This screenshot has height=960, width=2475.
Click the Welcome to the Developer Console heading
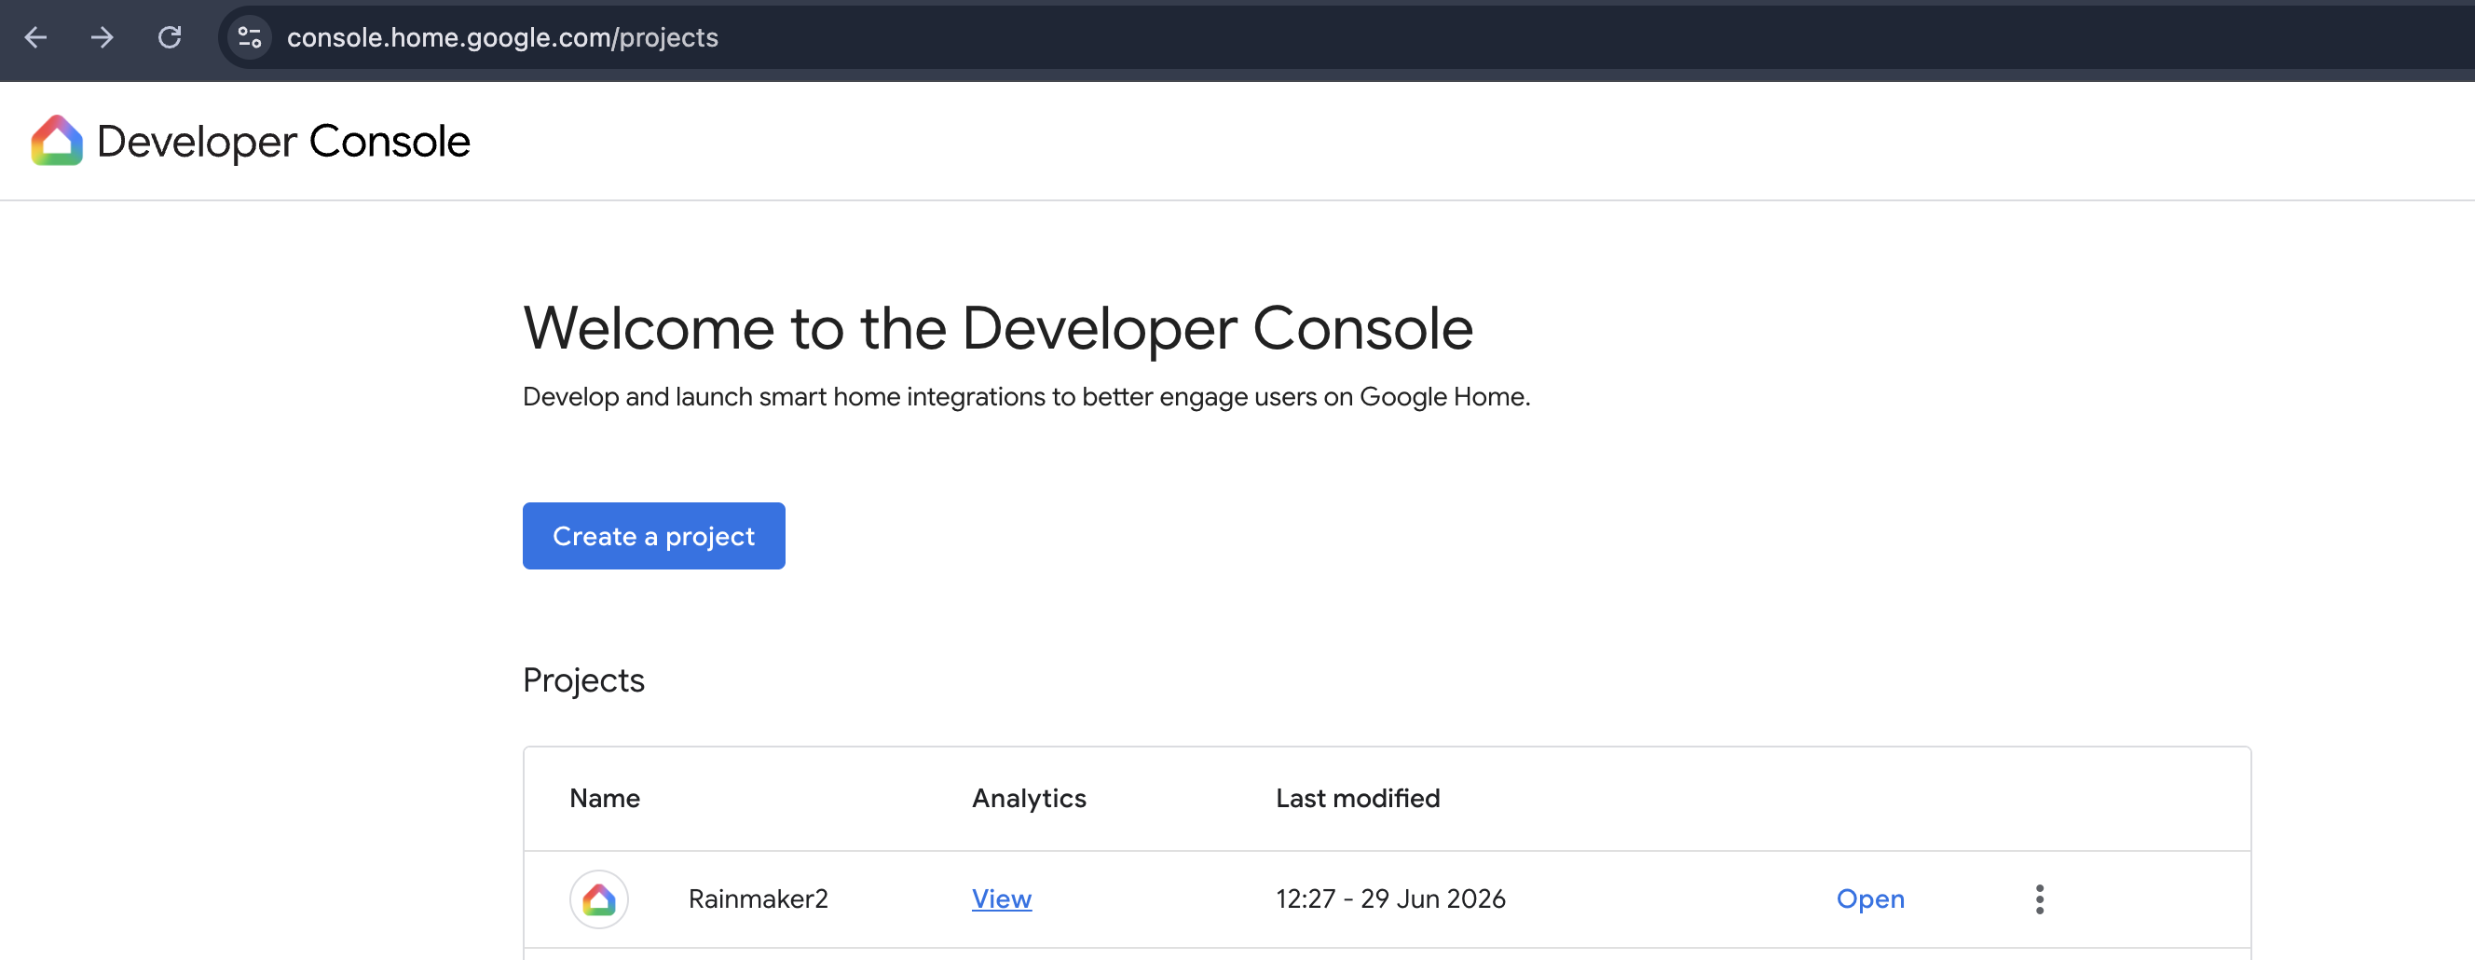997,328
